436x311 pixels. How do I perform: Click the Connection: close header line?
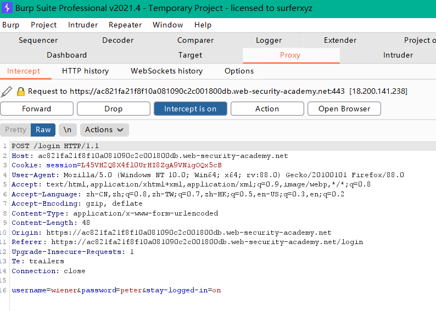(48, 271)
